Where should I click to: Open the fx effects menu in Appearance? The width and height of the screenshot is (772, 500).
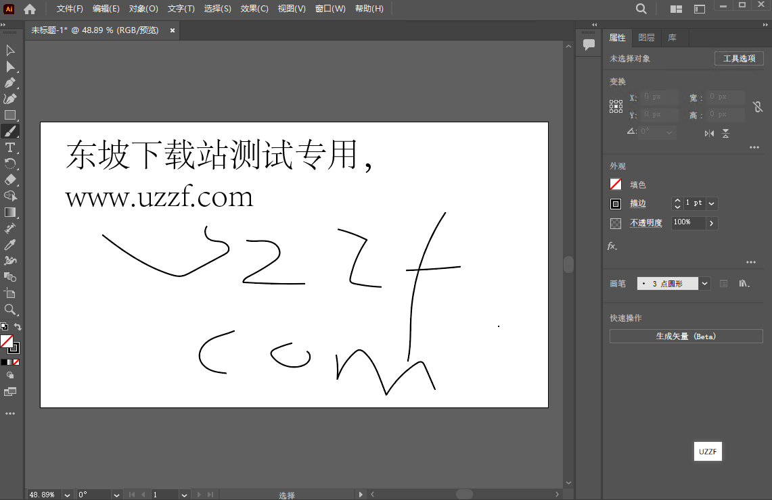click(612, 246)
